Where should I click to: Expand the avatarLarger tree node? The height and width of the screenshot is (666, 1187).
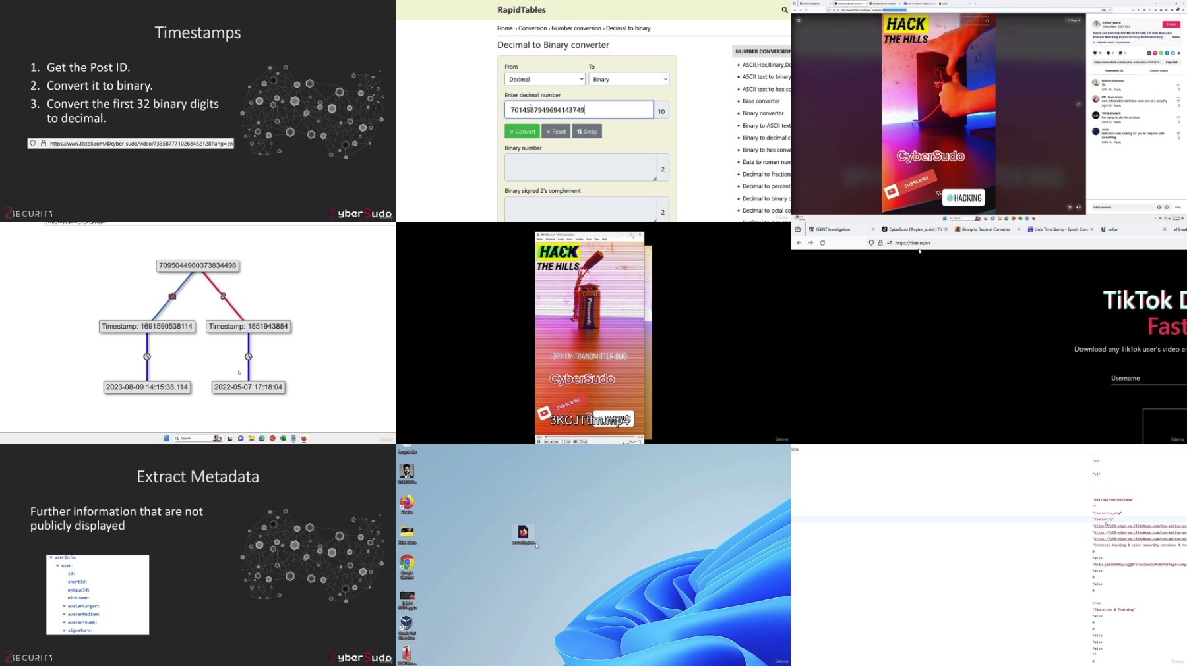pos(64,606)
